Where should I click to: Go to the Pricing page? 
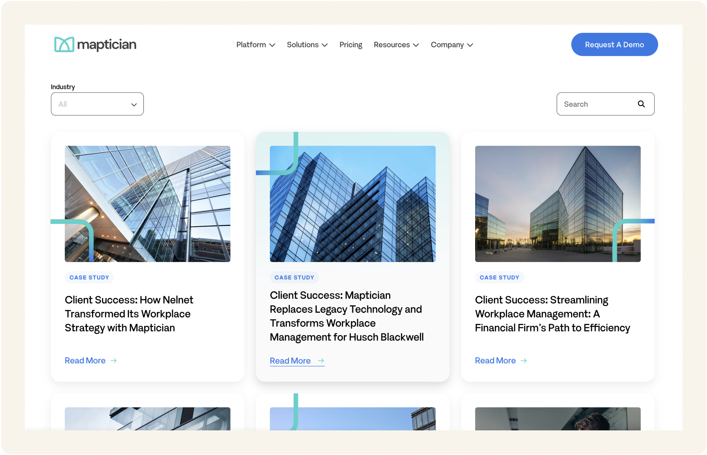tap(351, 45)
